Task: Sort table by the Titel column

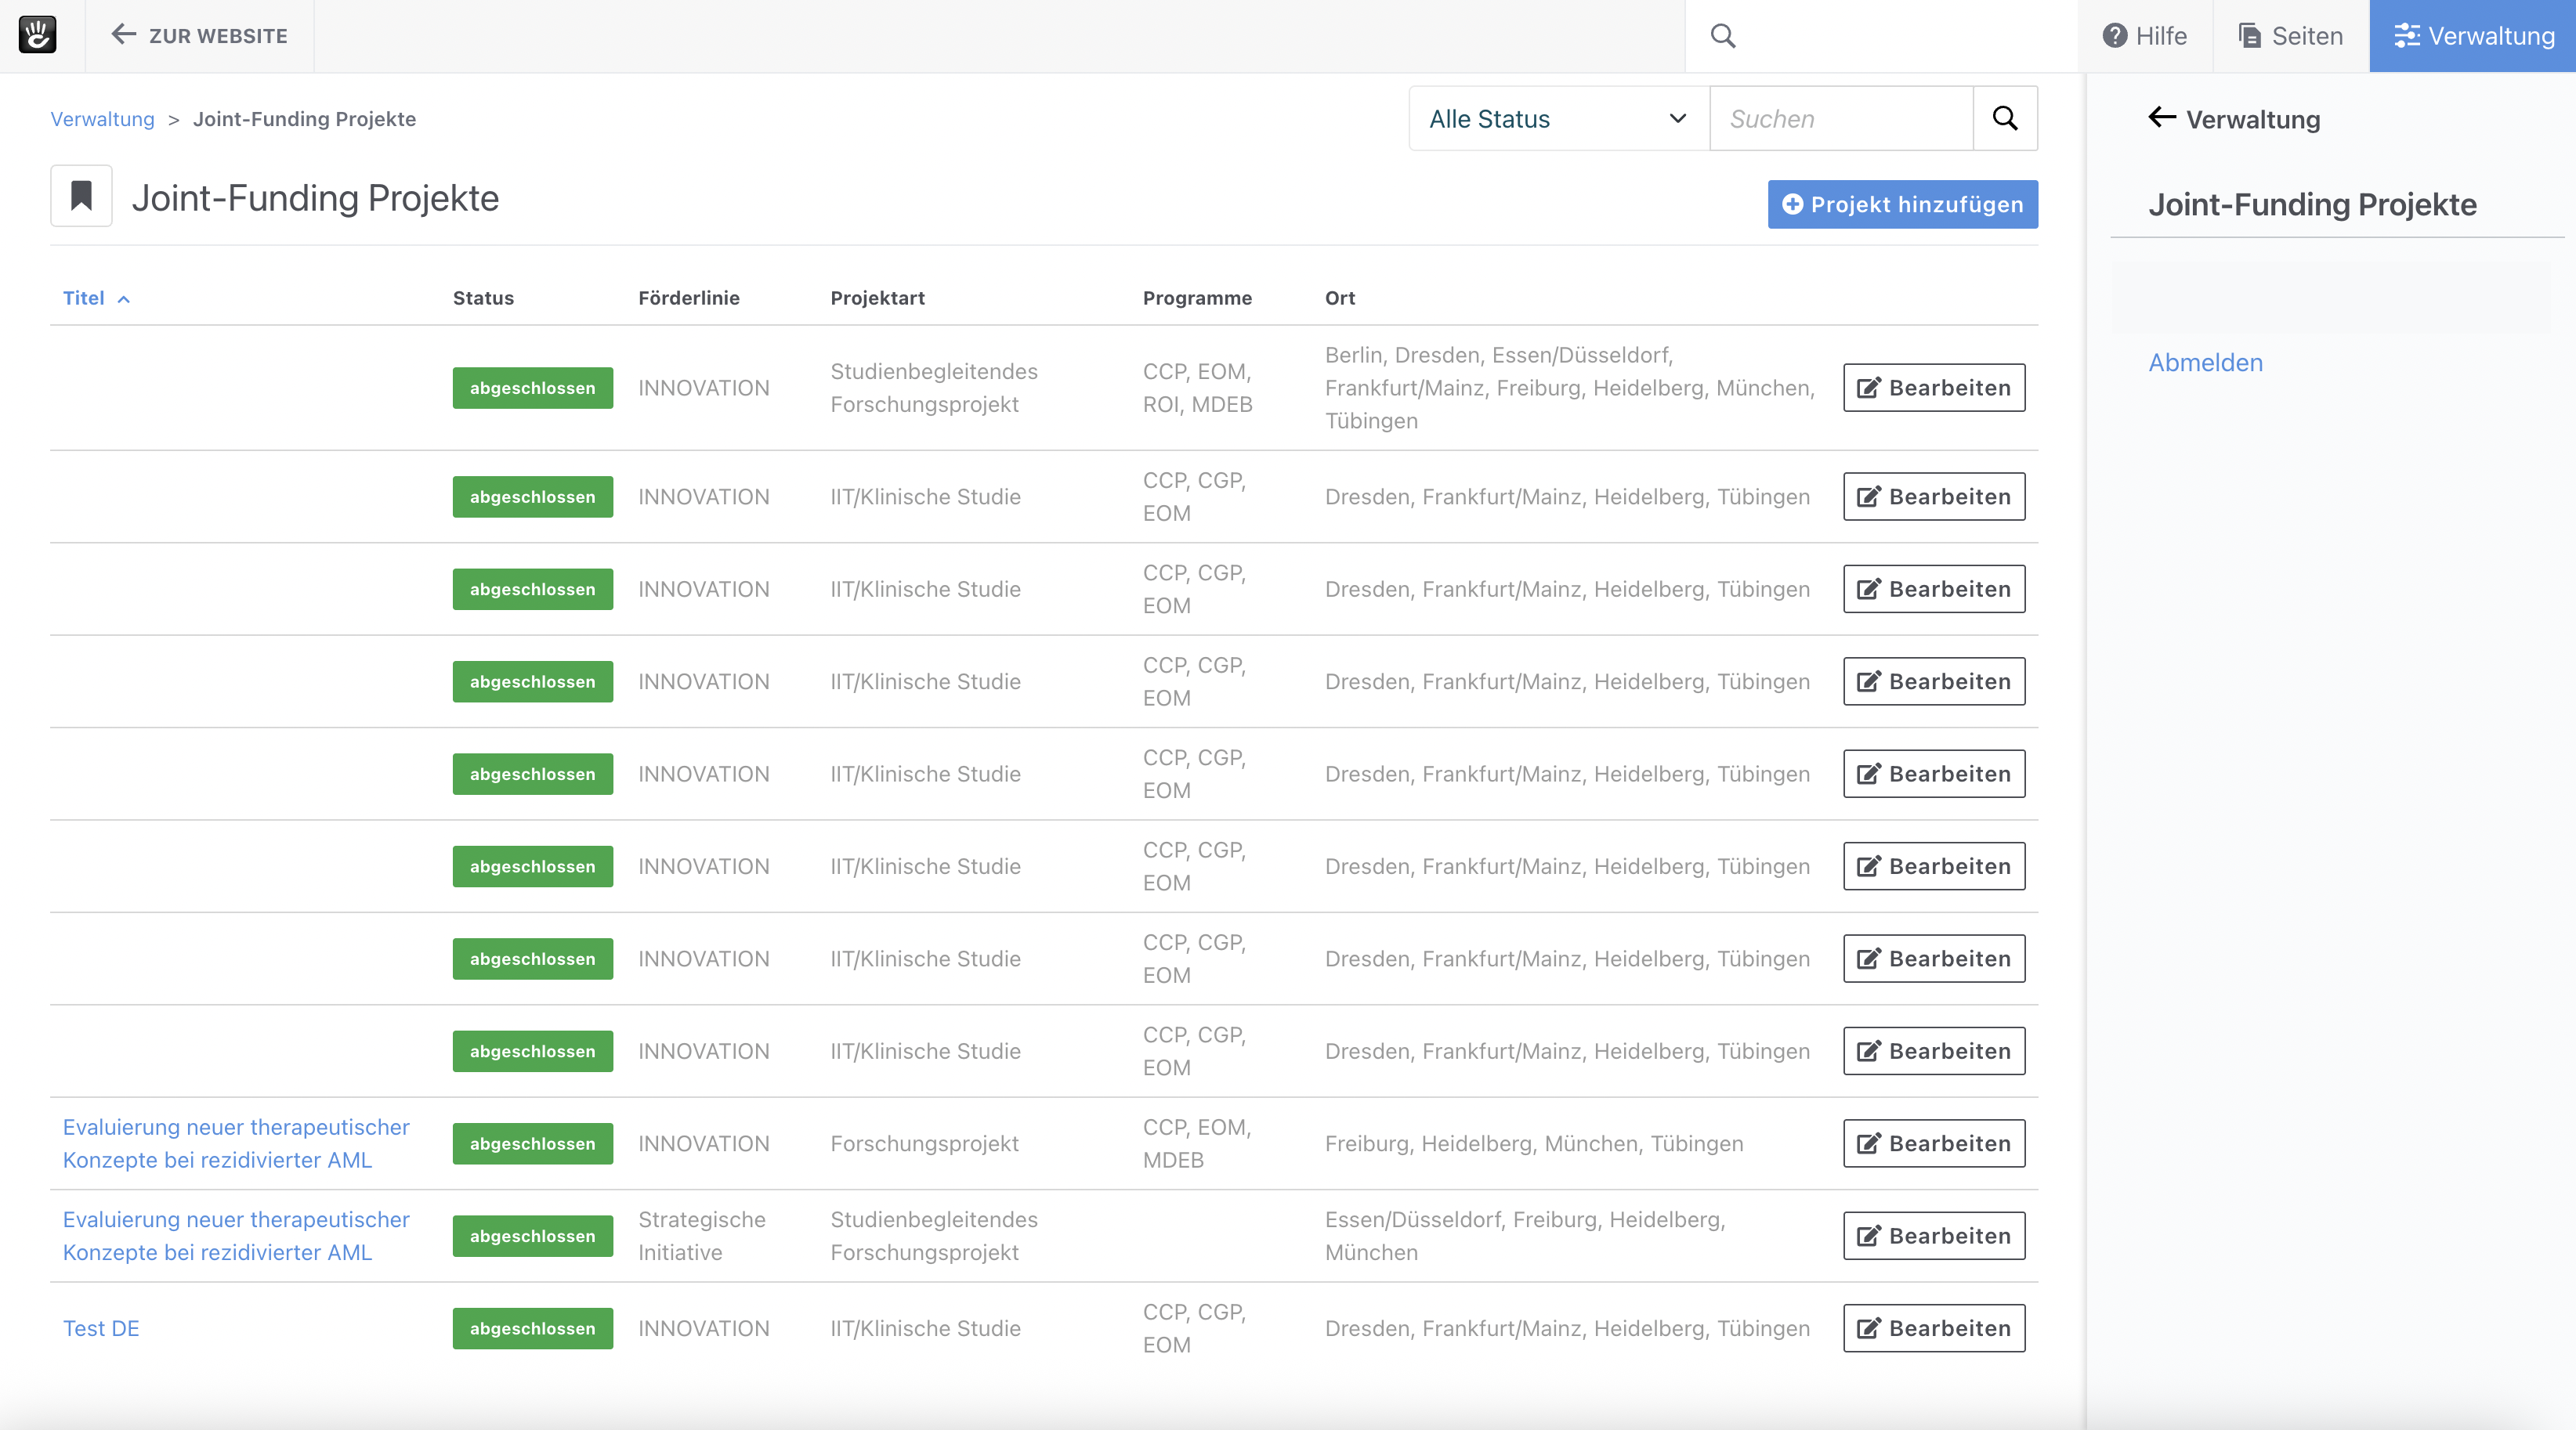Action: tap(96, 298)
